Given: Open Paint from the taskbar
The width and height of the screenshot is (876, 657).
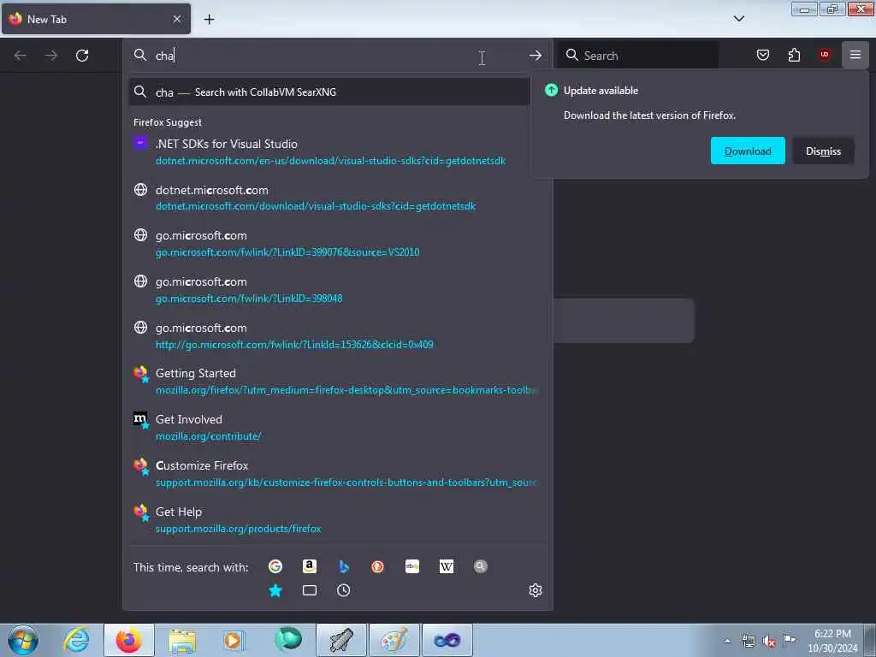Looking at the screenshot, I should point(394,640).
